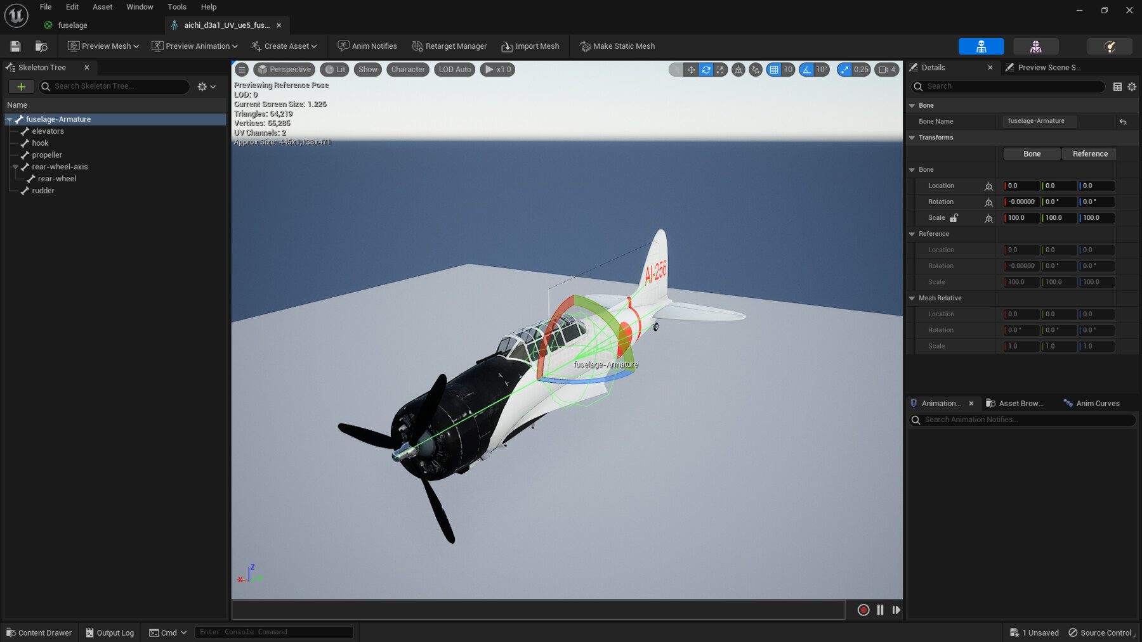Add a new item with the green plus
The width and height of the screenshot is (1142, 642).
click(21, 87)
